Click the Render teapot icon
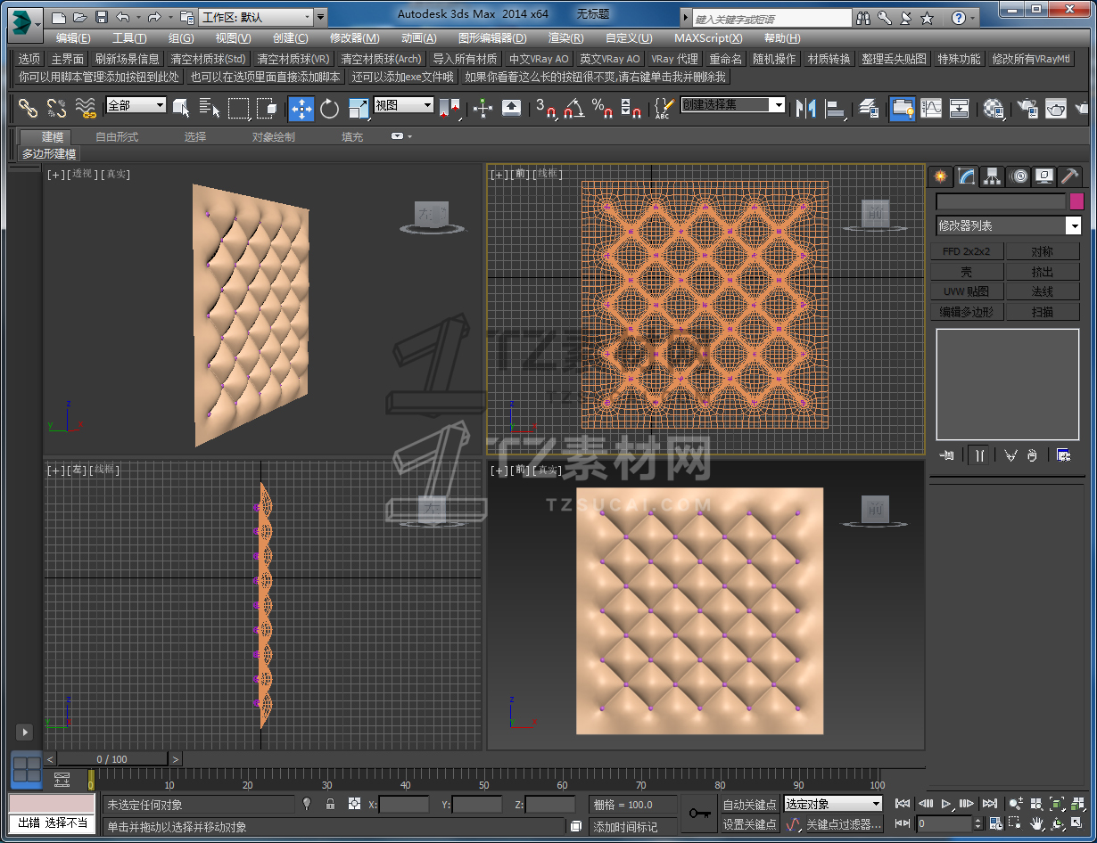The image size is (1097, 843). coord(1055,109)
